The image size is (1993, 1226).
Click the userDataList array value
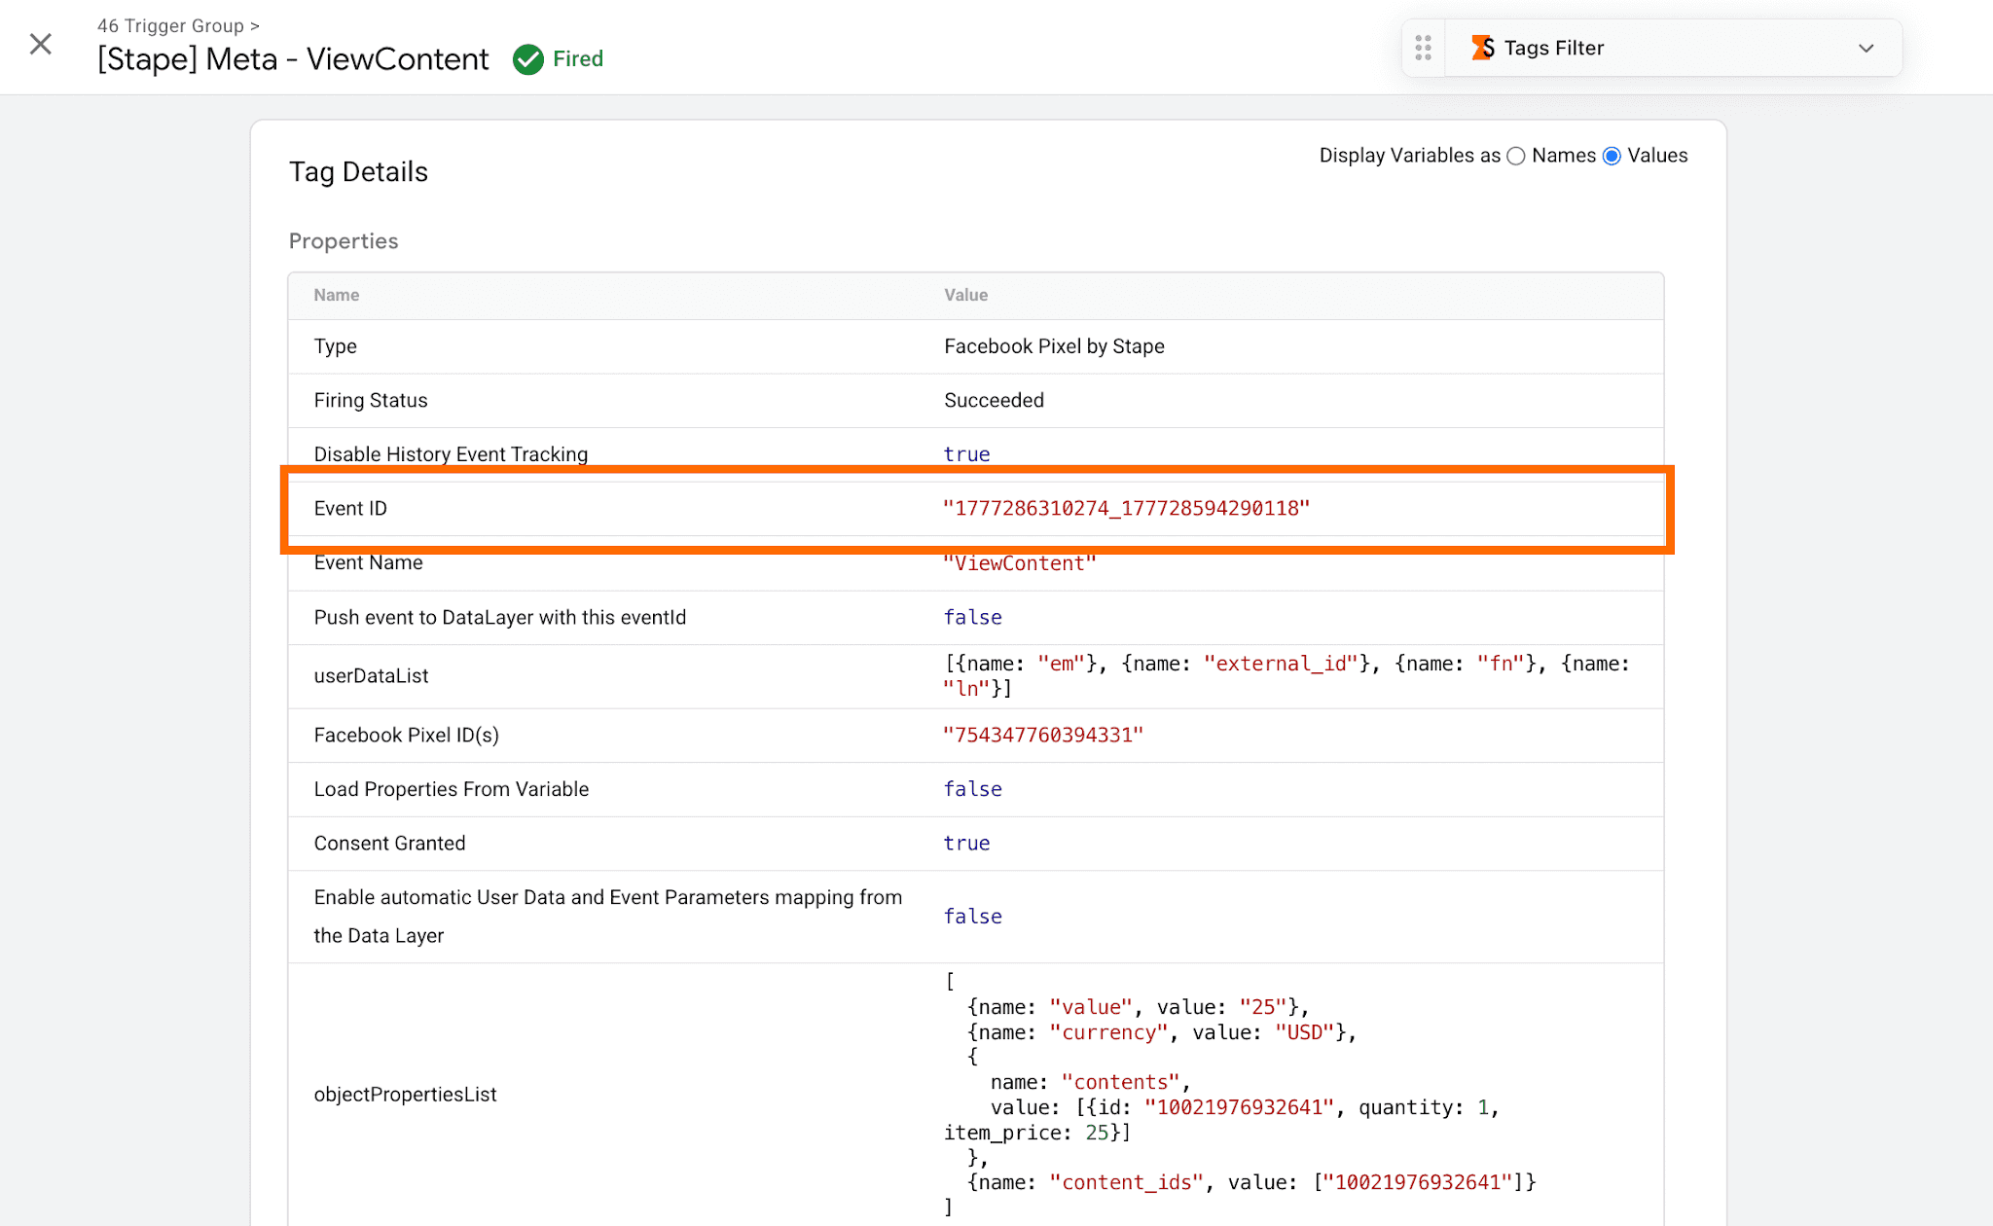(x=1286, y=676)
